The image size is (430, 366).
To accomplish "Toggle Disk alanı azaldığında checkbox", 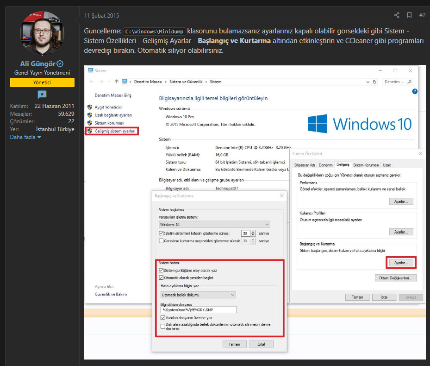I will [162, 326].
